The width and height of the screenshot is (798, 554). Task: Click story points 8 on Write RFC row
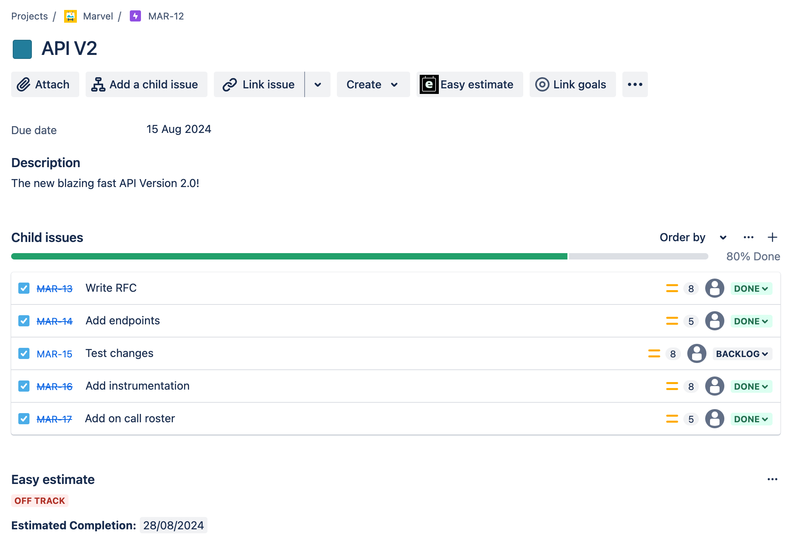click(691, 289)
